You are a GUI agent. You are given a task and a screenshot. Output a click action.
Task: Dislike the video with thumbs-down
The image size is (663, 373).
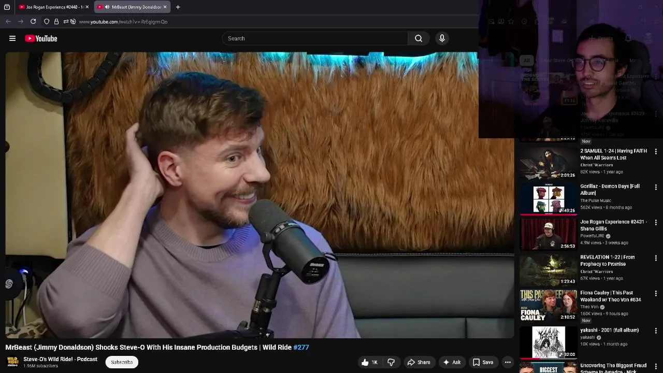391,362
